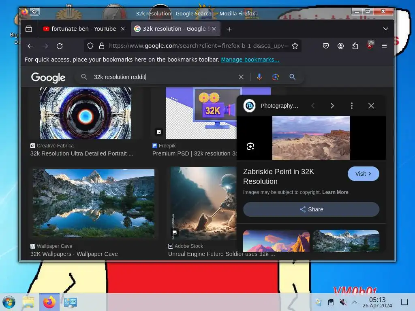Open the Wallpaper Cave mountain lake thumbnail
Image resolution: width=415 pixels, height=311 pixels.
click(x=94, y=203)
